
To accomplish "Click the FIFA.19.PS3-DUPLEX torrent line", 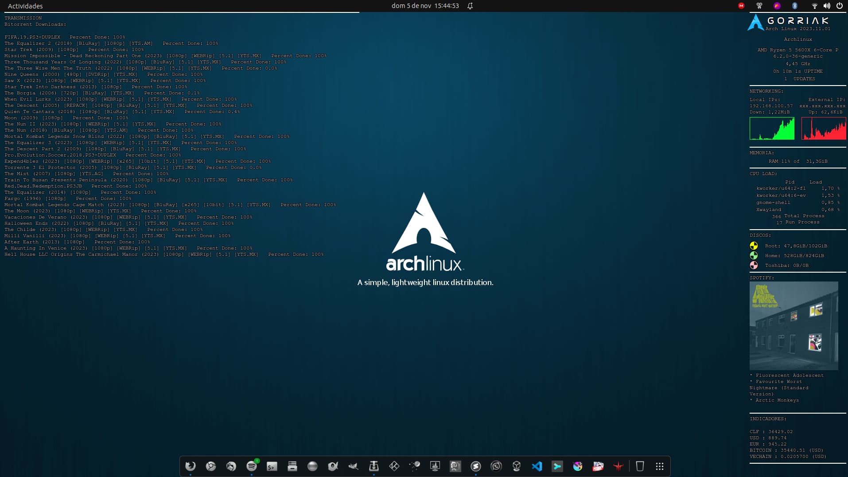I will pyautogui.click(x=65, y=37).
